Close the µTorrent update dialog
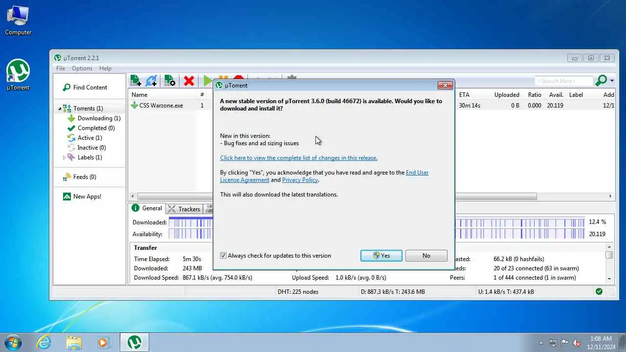This screenshot has height=352, width=626. coord(445,85)
